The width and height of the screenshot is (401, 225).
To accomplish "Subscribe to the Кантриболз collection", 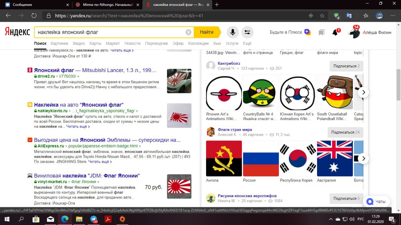I will [346, 66].
